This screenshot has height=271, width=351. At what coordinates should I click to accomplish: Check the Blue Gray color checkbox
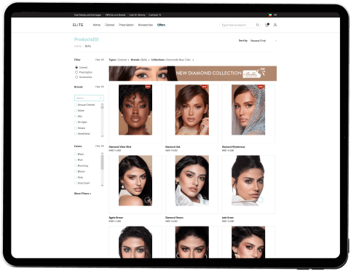pos(76,165)
